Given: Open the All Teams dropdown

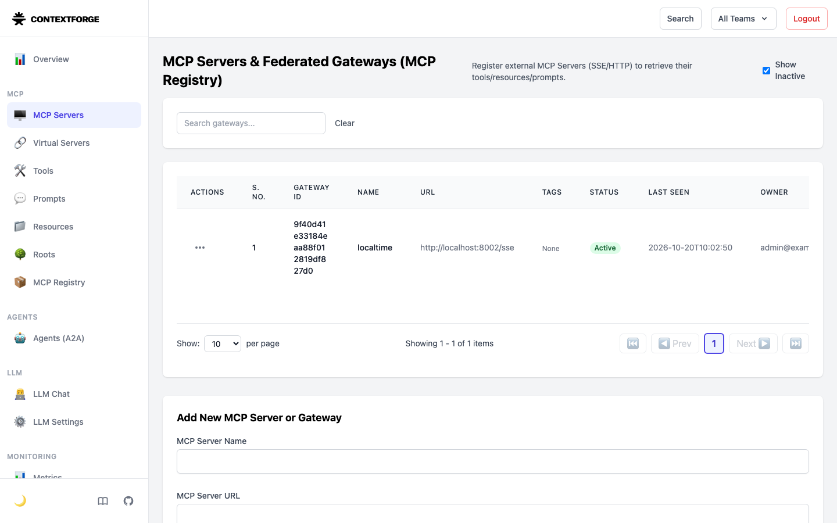Looking at the screenshot, I should (743, 19).
